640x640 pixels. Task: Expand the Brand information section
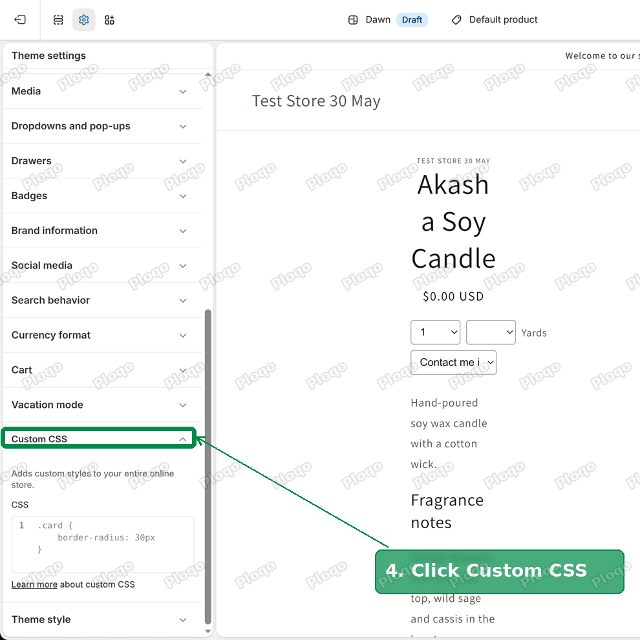(x=102, y=230)
